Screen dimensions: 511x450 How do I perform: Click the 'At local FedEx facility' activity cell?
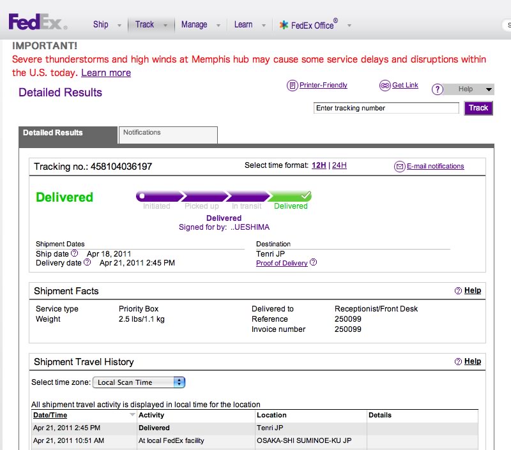coord(171,440)
